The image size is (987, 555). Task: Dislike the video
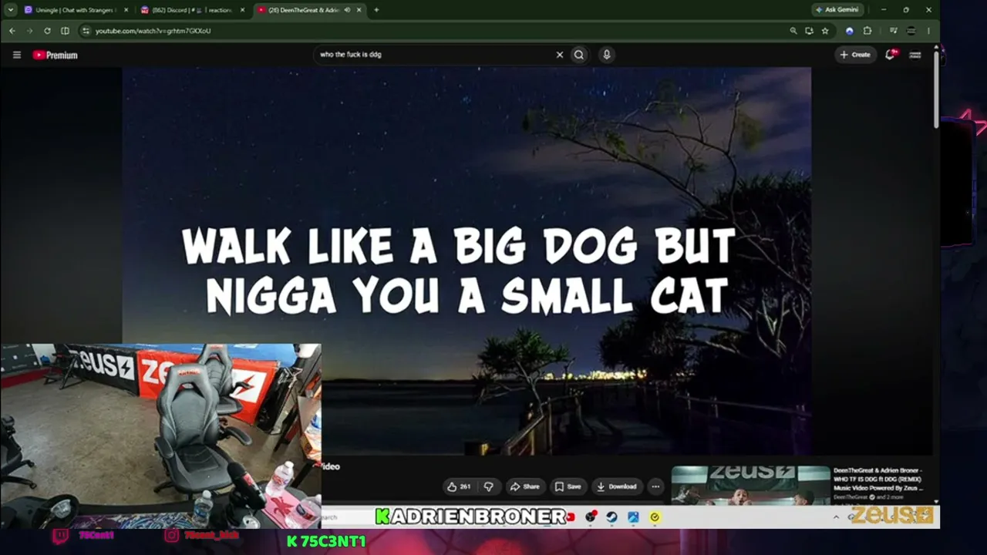pyautogui.click(x=488, y=486)
